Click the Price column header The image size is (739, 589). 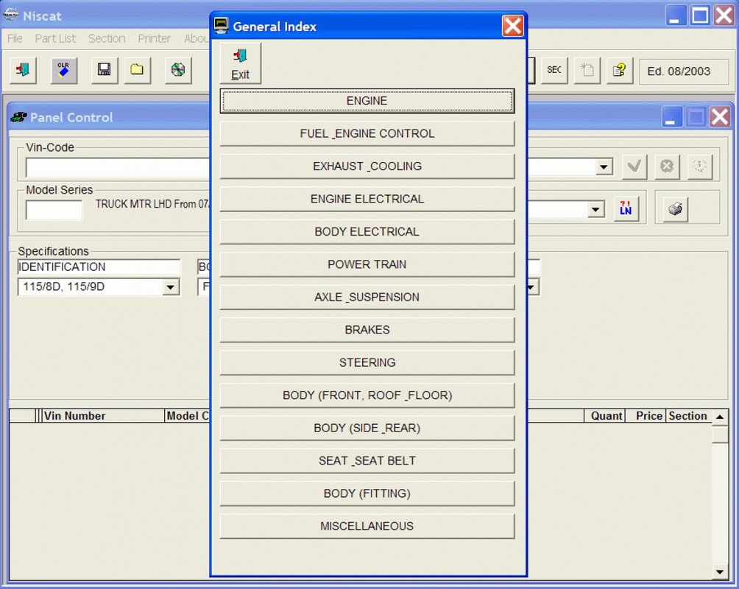pyautogui.click(x=646, y=416)
